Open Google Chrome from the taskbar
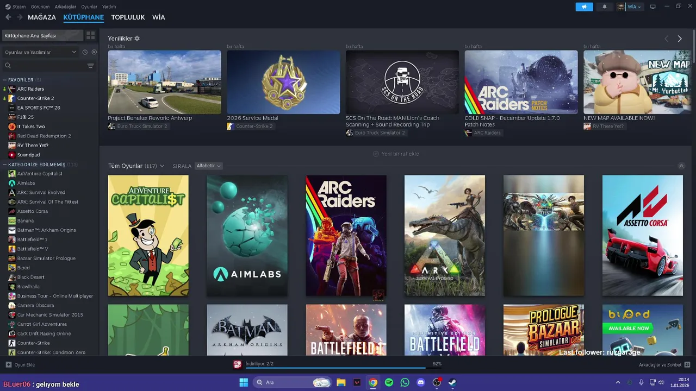Screen dimensions: 696x391 pos(373,382)
